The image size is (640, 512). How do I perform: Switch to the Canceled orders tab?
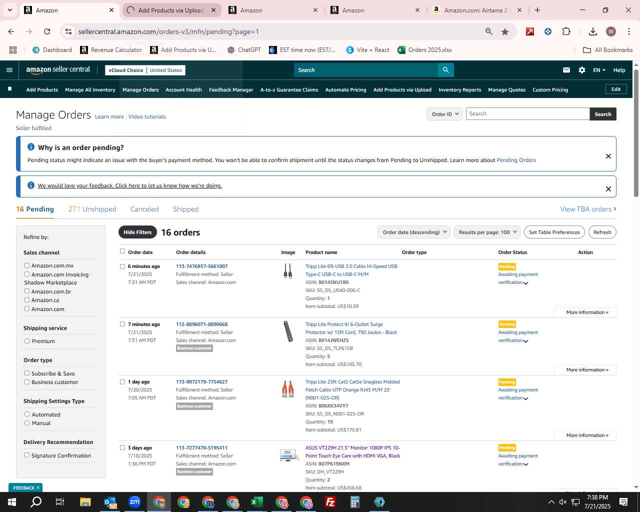point(144,209)
